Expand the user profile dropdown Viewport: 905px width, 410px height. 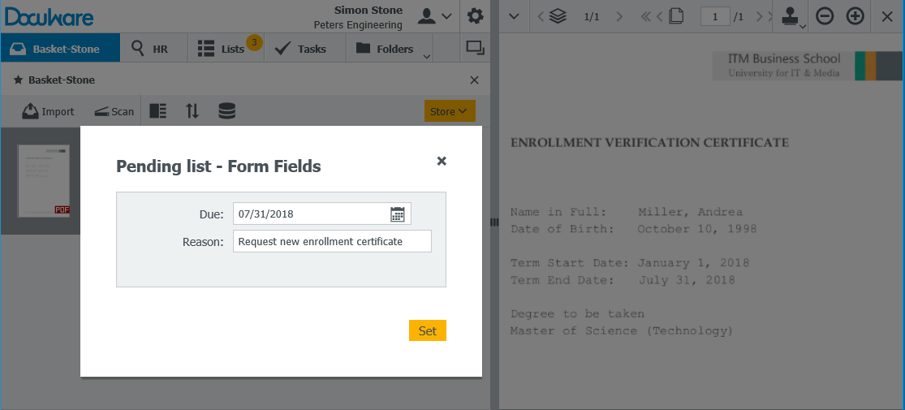click(435, 16)
